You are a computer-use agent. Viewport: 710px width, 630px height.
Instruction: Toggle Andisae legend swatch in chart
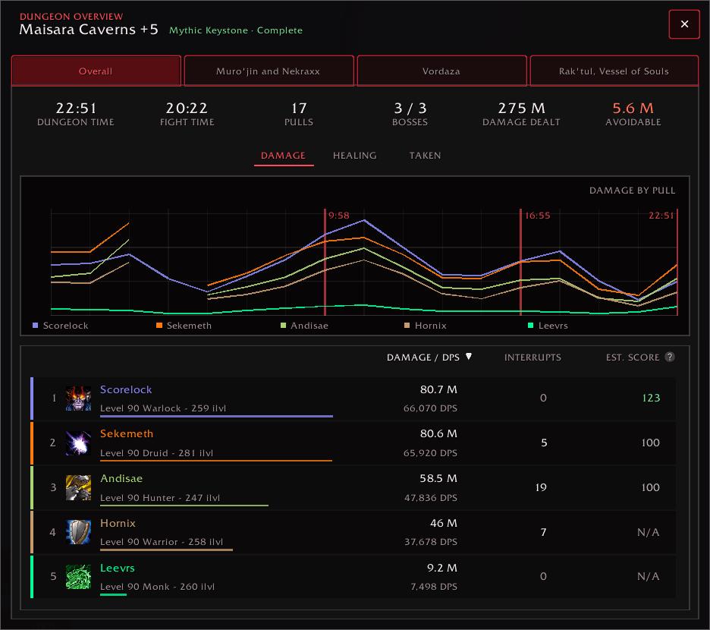pos(283,326)
